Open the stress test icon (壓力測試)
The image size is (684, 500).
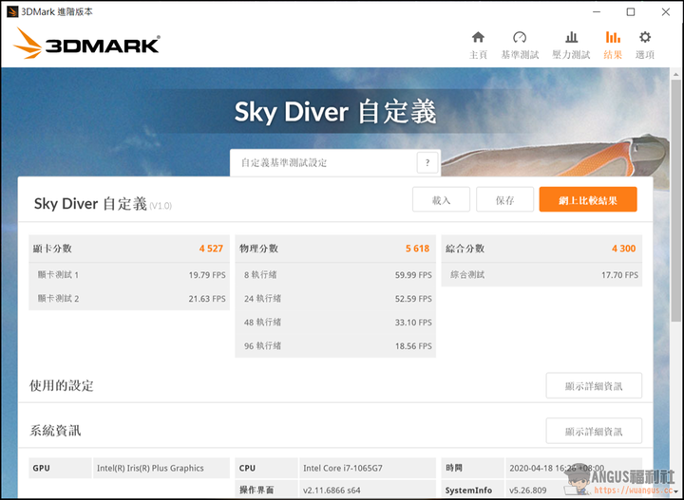[571, 45]
